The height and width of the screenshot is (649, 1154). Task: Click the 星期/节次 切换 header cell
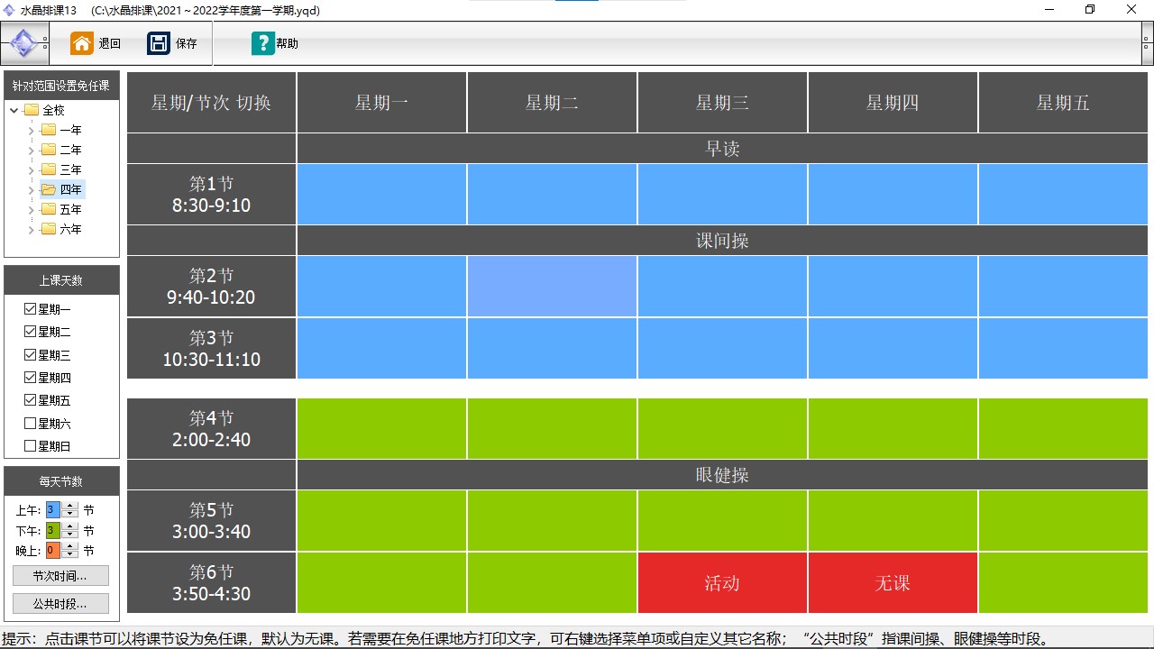[210, 102]
